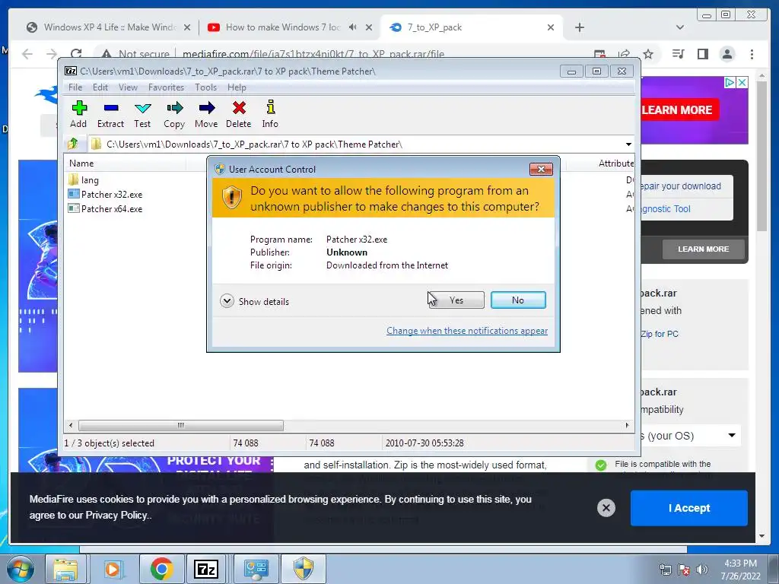Screen dimensions: 779x584
Task: Open Windows Explorer from the taskbar
Action: 65,569
